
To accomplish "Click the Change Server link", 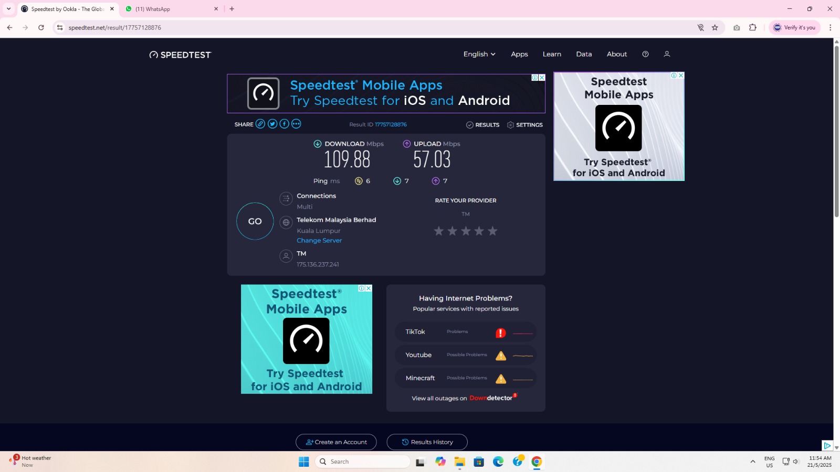I will click(319, 241).
